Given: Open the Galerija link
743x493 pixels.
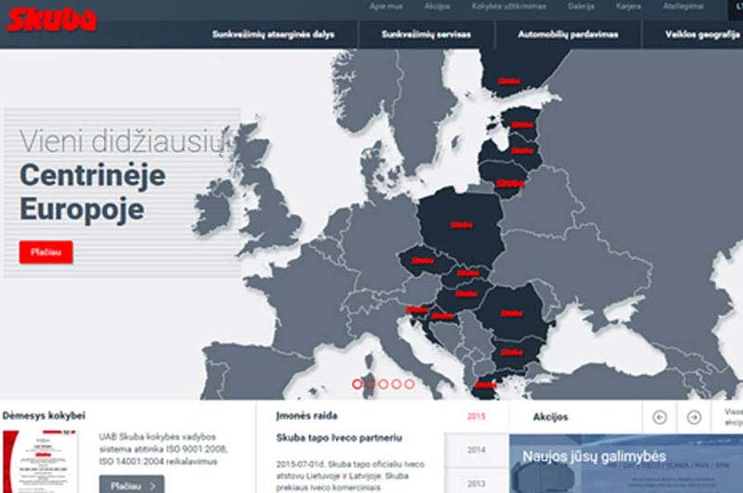Looking at the screenshot, I should (581, 6).
